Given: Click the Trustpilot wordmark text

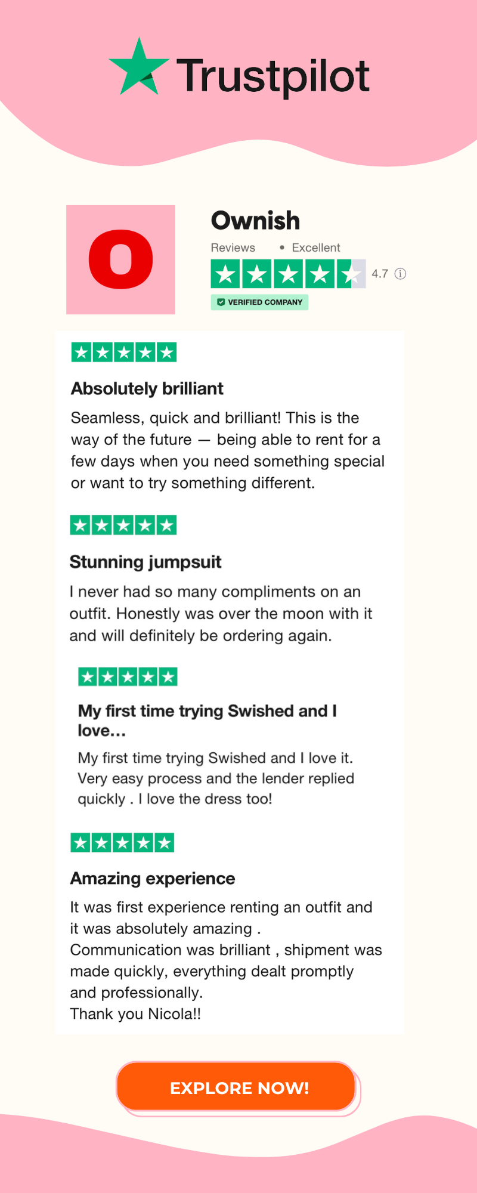Looking at the screenshot, I should tap(273, 77).
